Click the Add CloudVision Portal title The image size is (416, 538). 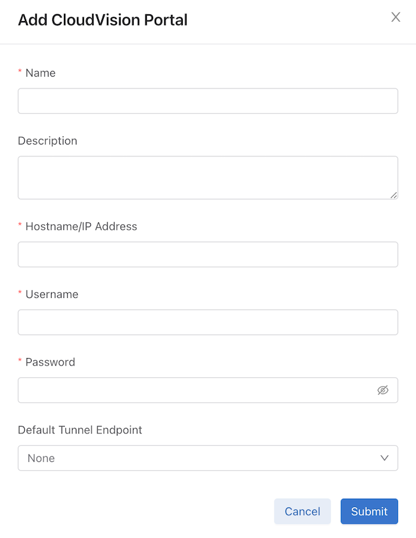tap(103, 20)
